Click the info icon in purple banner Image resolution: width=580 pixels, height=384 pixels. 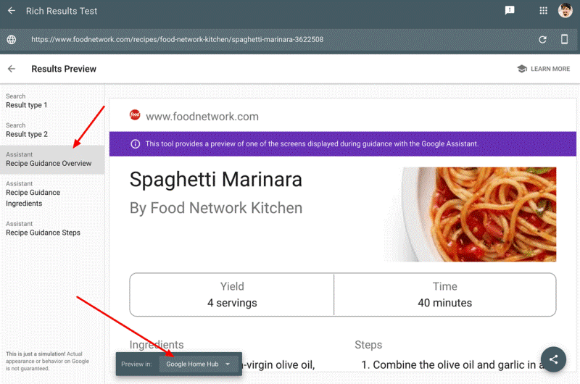click(x=136, y=143)
